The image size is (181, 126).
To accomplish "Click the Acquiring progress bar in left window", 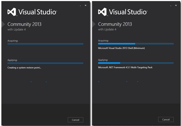I will point(45,44).
